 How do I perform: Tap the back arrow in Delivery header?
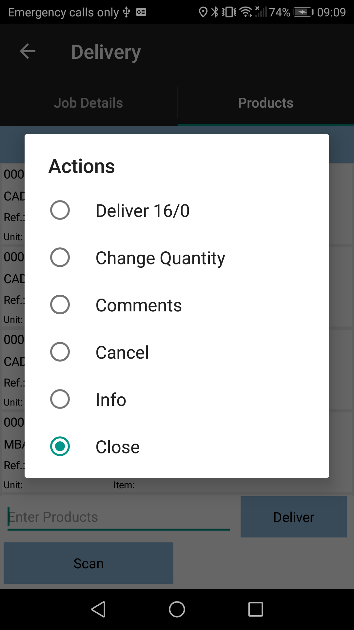click(28, 52)
